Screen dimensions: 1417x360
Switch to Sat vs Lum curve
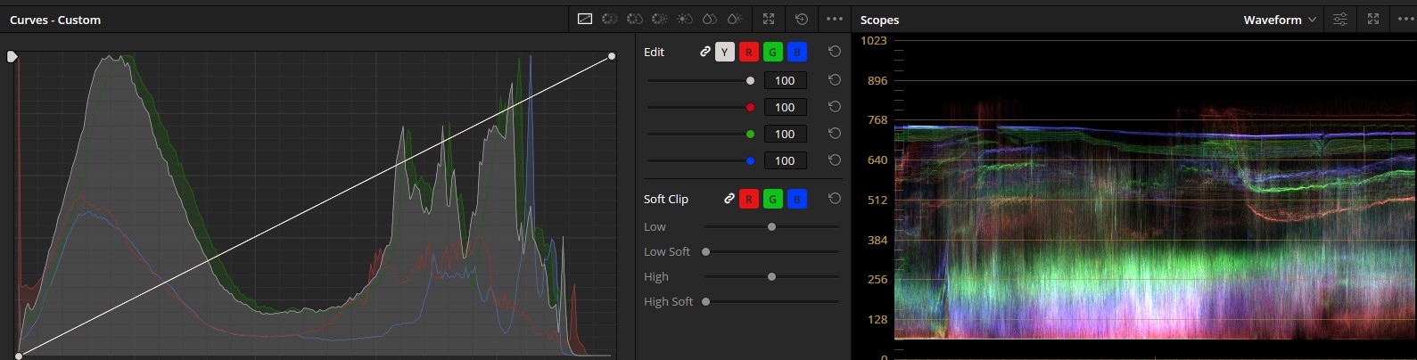(735, 19)
